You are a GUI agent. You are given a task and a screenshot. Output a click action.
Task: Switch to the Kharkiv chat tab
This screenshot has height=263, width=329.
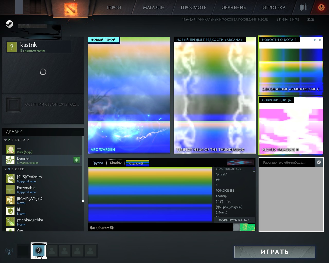(x=116, y=163)
